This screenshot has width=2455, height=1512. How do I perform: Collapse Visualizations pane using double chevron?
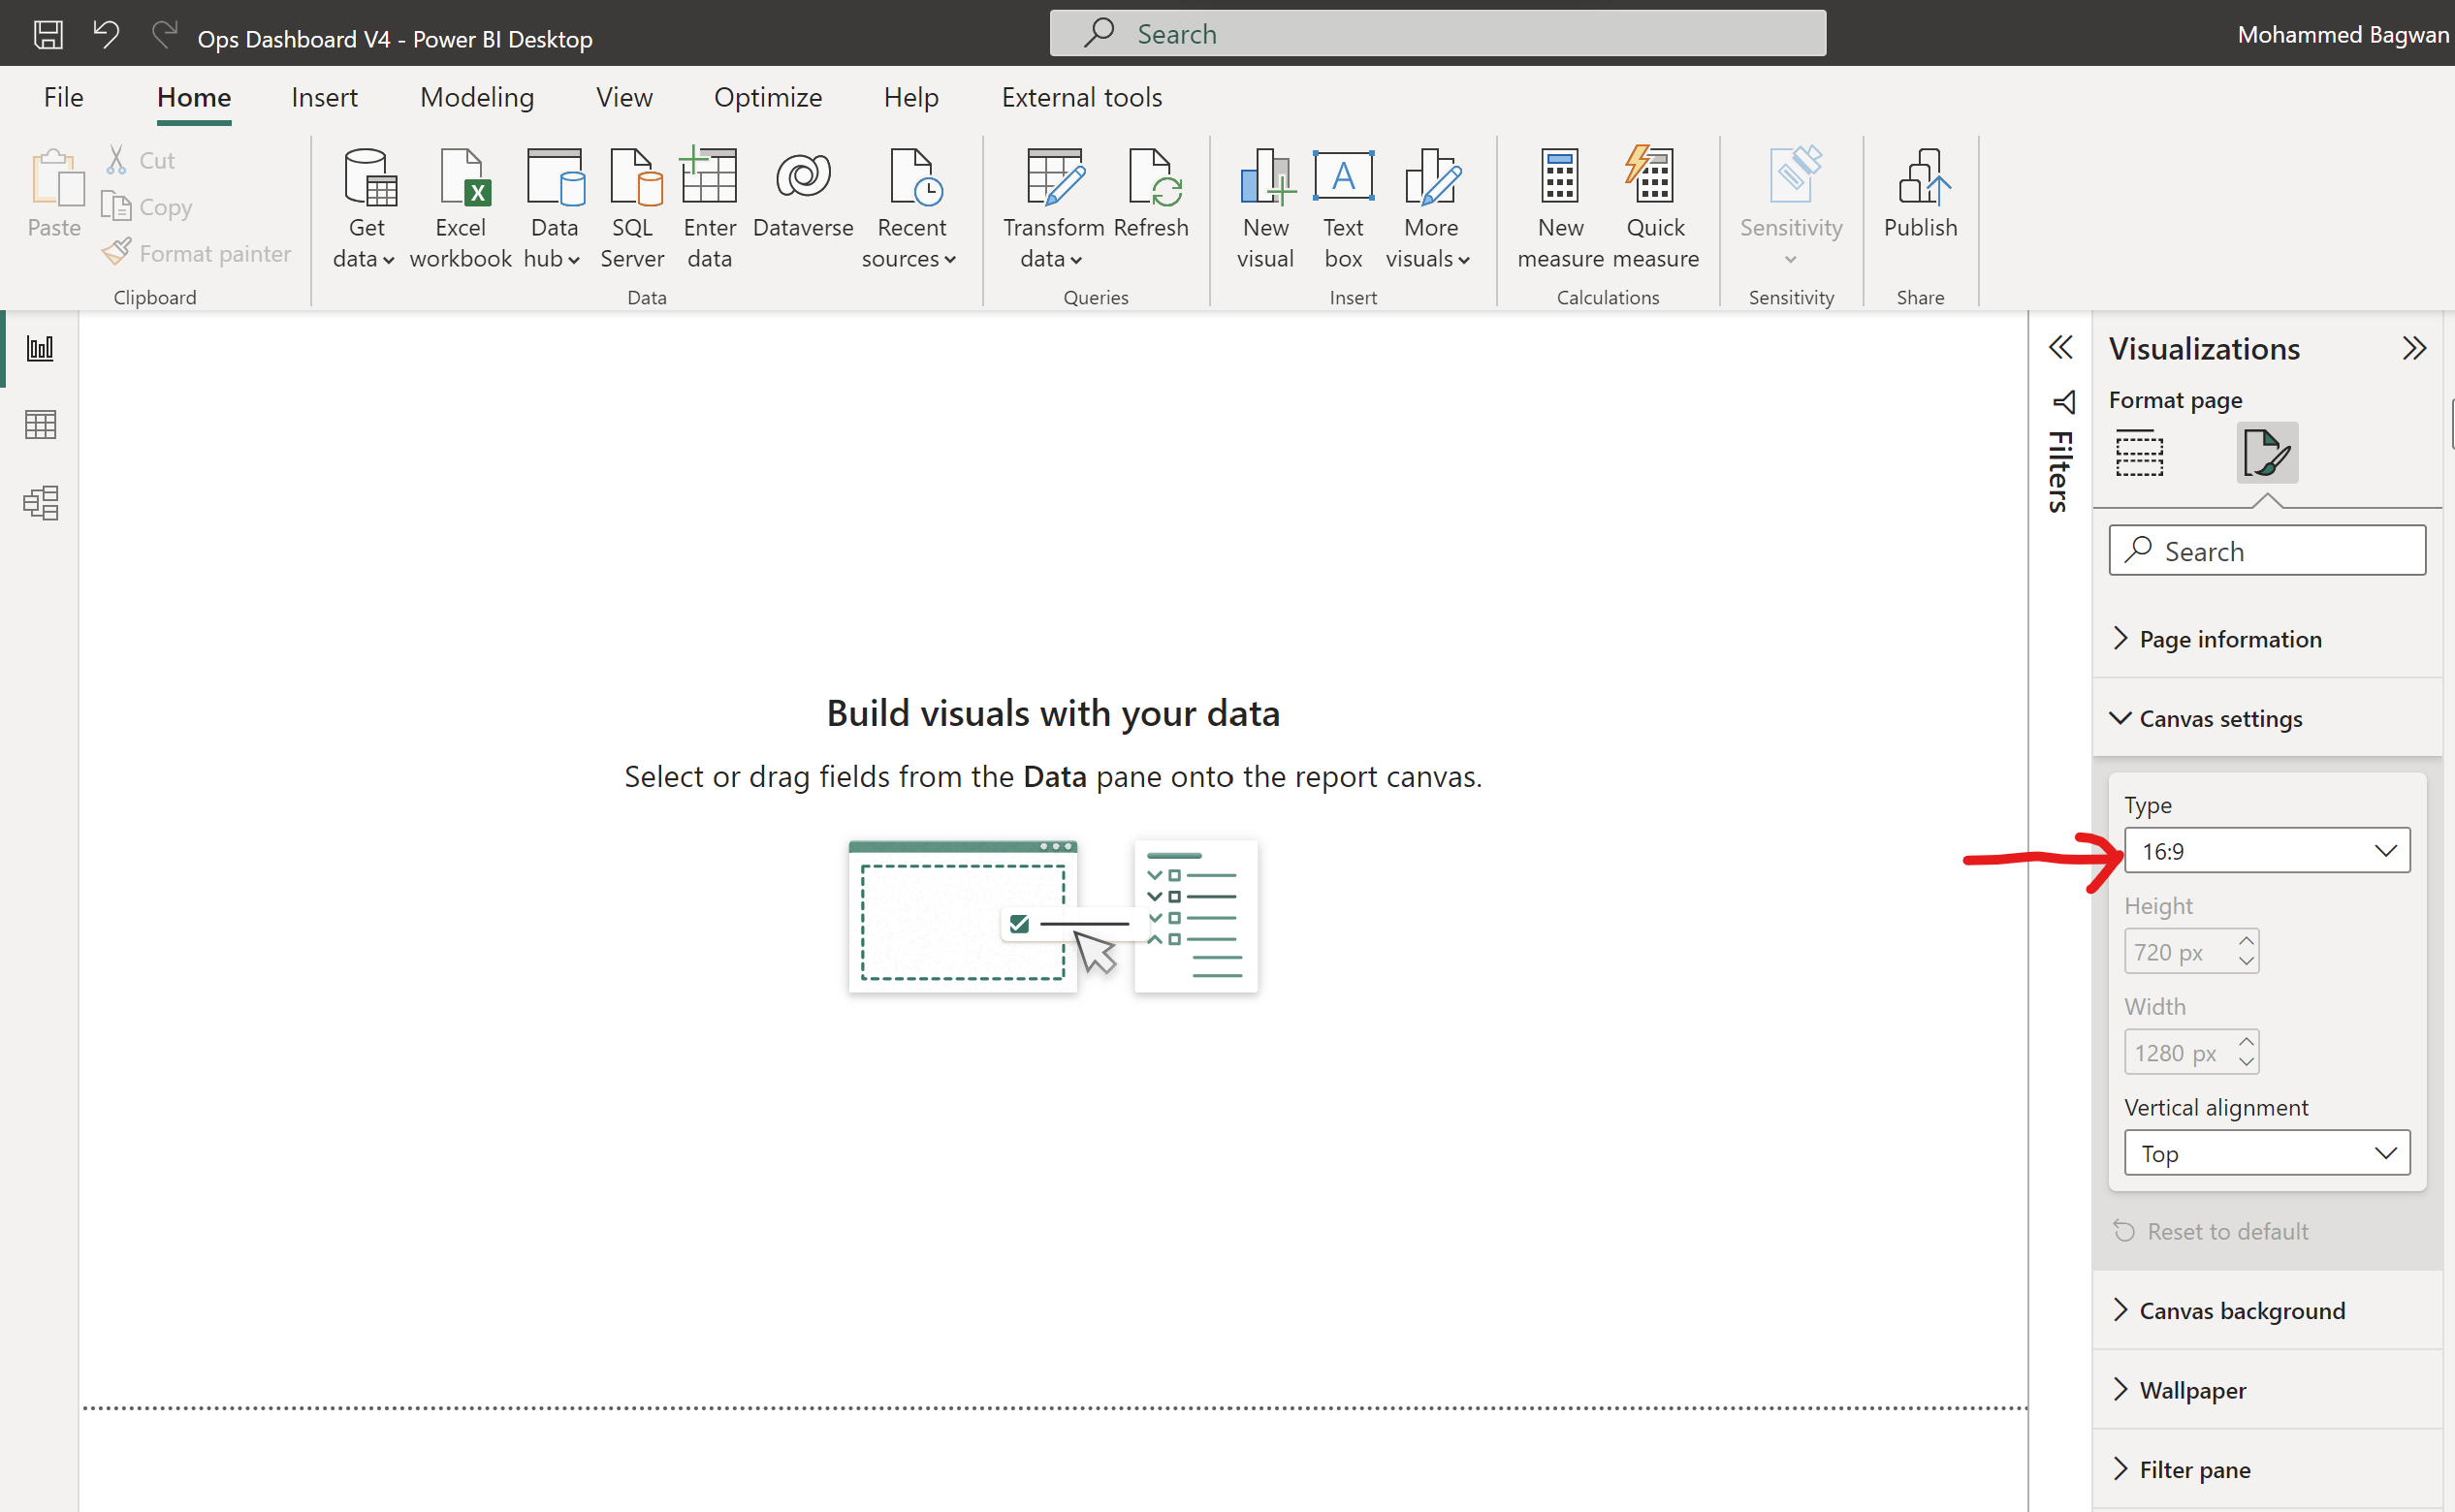click(2414, 348)
